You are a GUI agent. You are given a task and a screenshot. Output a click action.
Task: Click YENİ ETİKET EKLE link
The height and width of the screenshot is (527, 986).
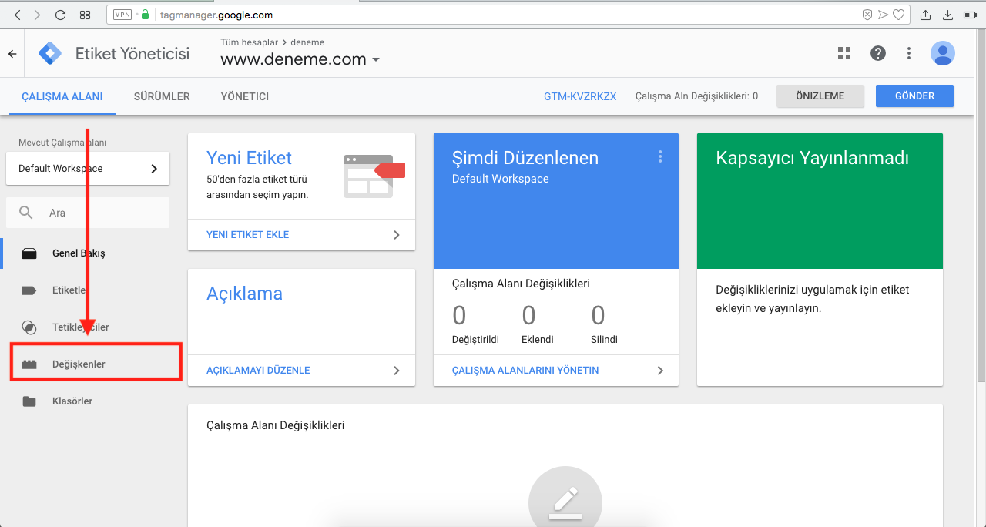(x=248, y=235)
